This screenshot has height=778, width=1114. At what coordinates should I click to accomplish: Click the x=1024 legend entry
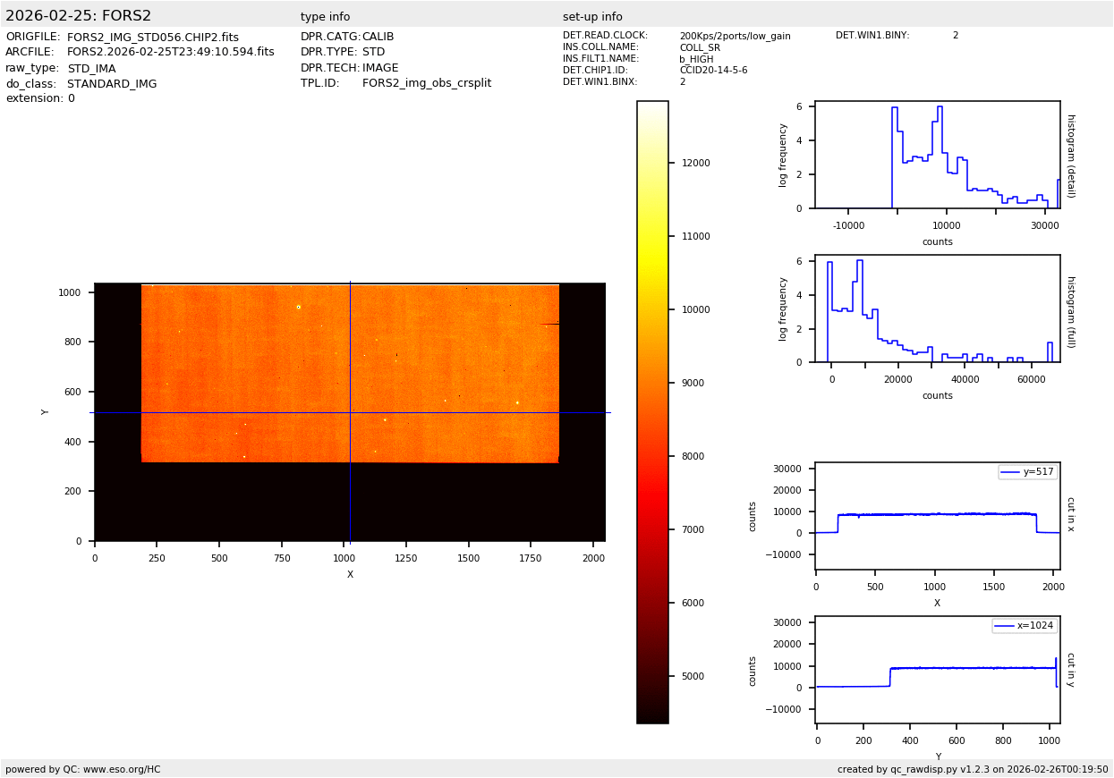(1025, 626)
